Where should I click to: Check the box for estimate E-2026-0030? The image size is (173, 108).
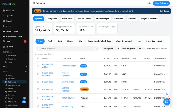(38, 82)
